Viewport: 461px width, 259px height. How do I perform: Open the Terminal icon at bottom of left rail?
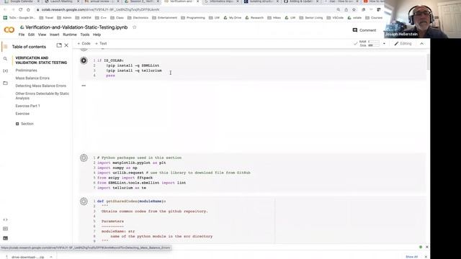[5, 238]
